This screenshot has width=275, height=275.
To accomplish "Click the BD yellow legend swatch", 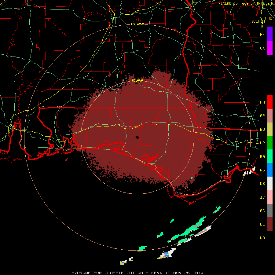I will [x=270, y=129].
